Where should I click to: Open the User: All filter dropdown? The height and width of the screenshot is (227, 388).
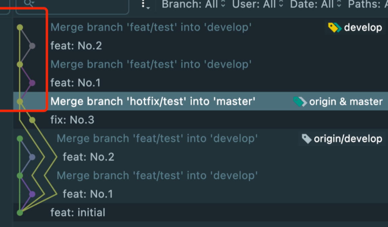258,4
